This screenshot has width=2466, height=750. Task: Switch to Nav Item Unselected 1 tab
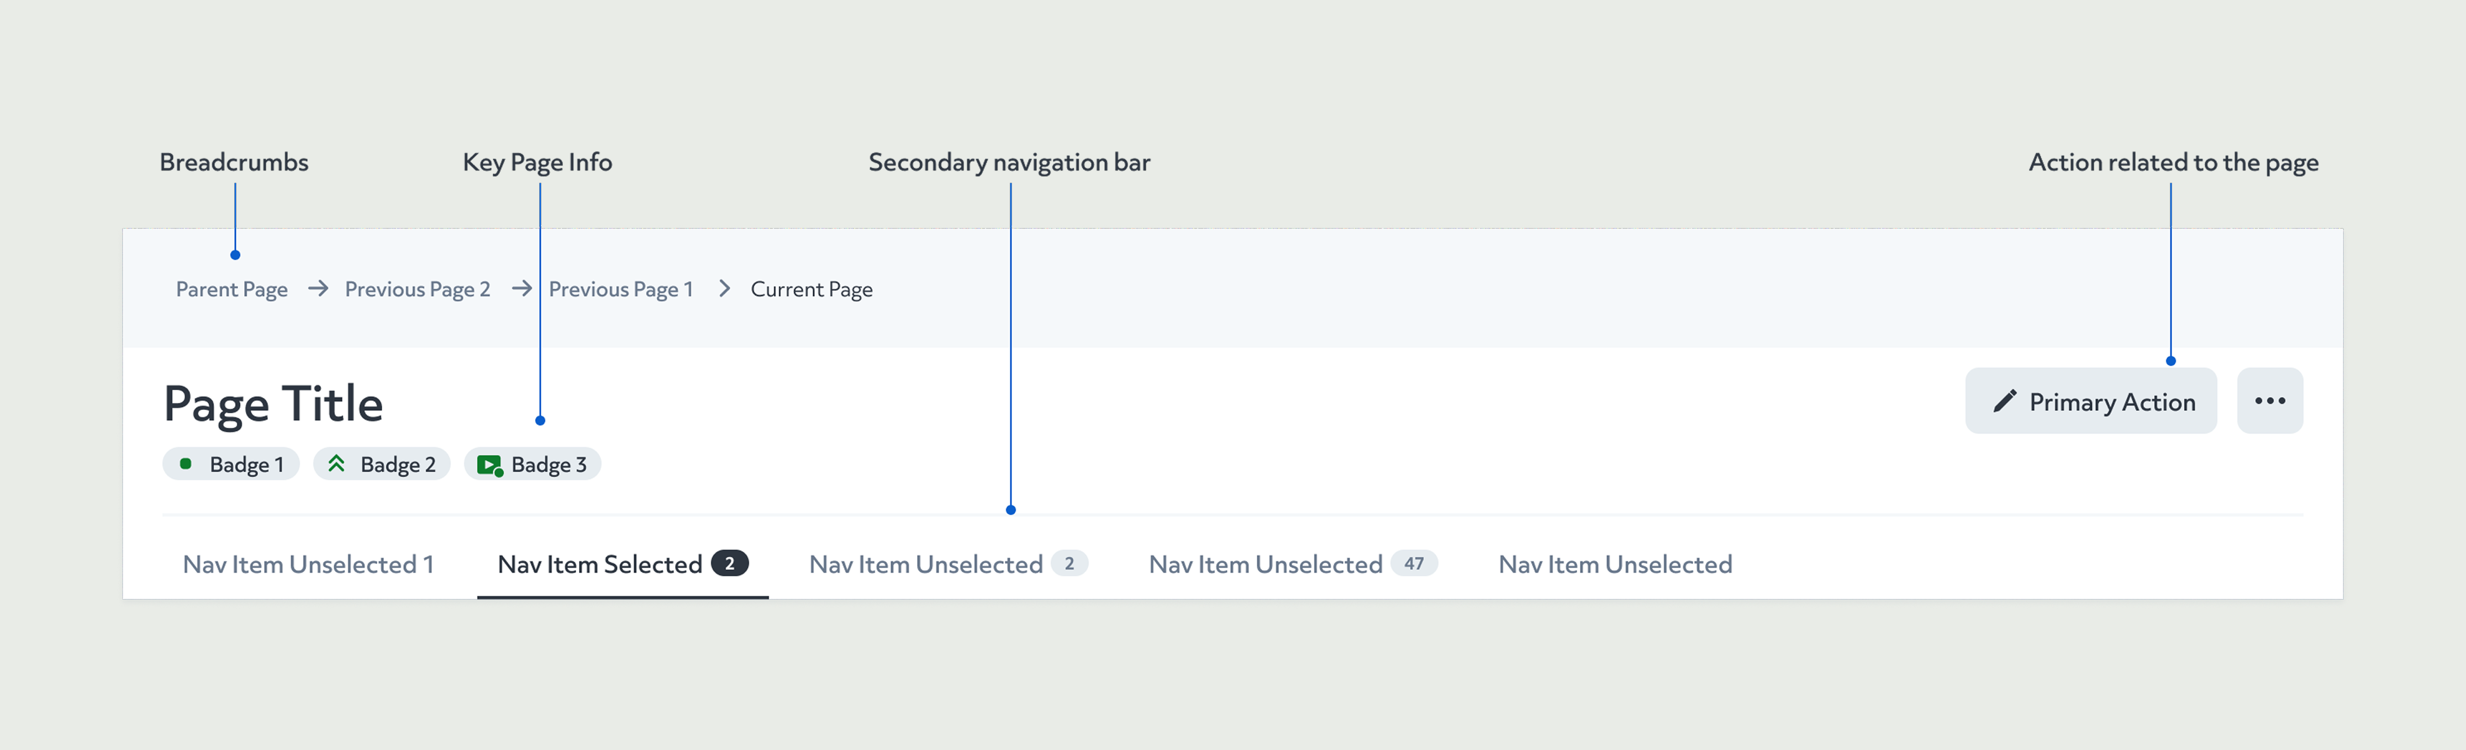tap(308, 563)
